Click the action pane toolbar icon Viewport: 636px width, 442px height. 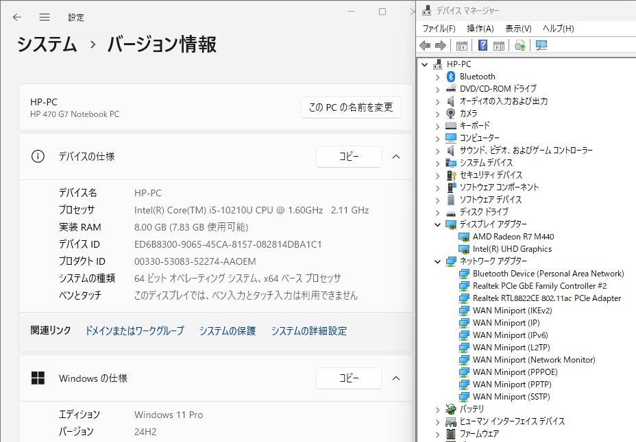499,45
